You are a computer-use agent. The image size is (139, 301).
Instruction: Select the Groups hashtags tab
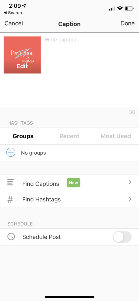(23, 136)
